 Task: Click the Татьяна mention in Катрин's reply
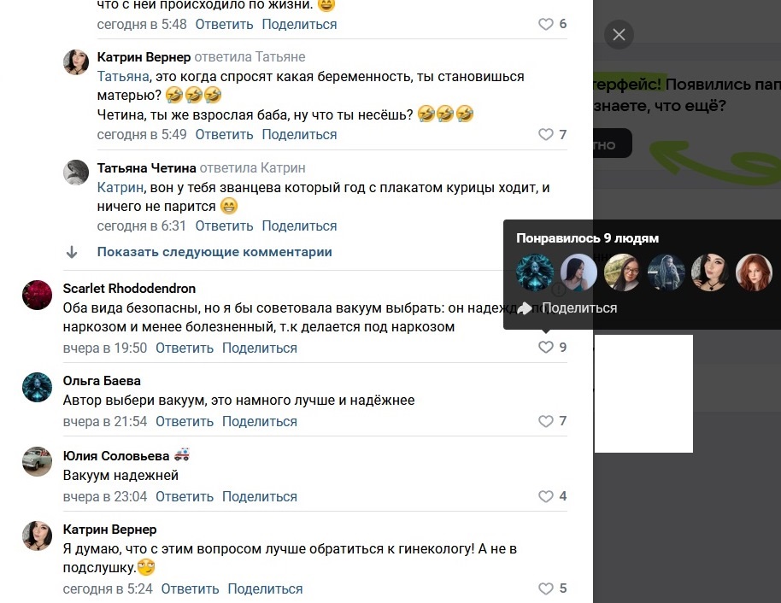[123, 77]
